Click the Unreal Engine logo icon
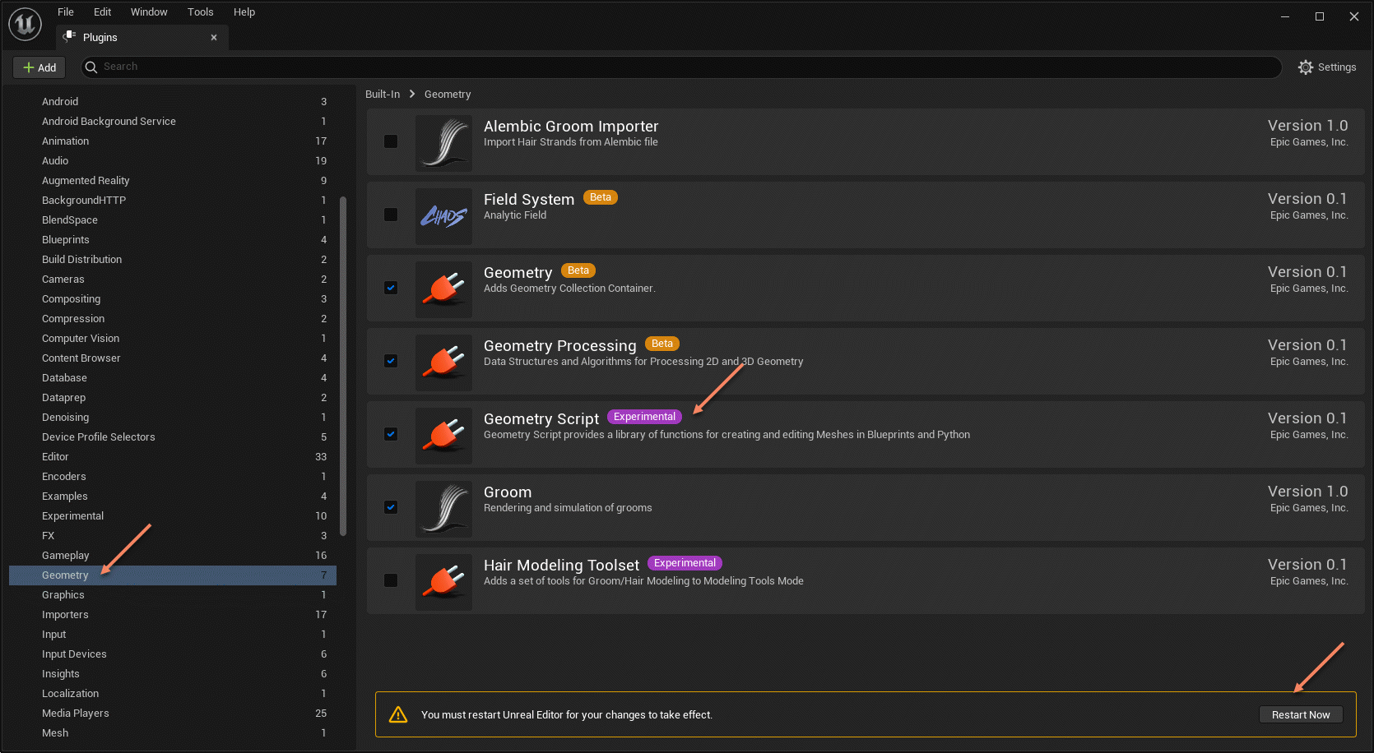 click(25, 24)
